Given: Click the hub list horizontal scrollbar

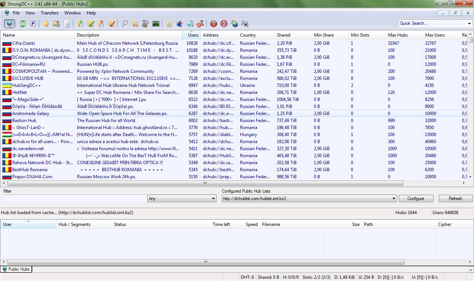Looking at the screenshot, I should click(205, 183).
